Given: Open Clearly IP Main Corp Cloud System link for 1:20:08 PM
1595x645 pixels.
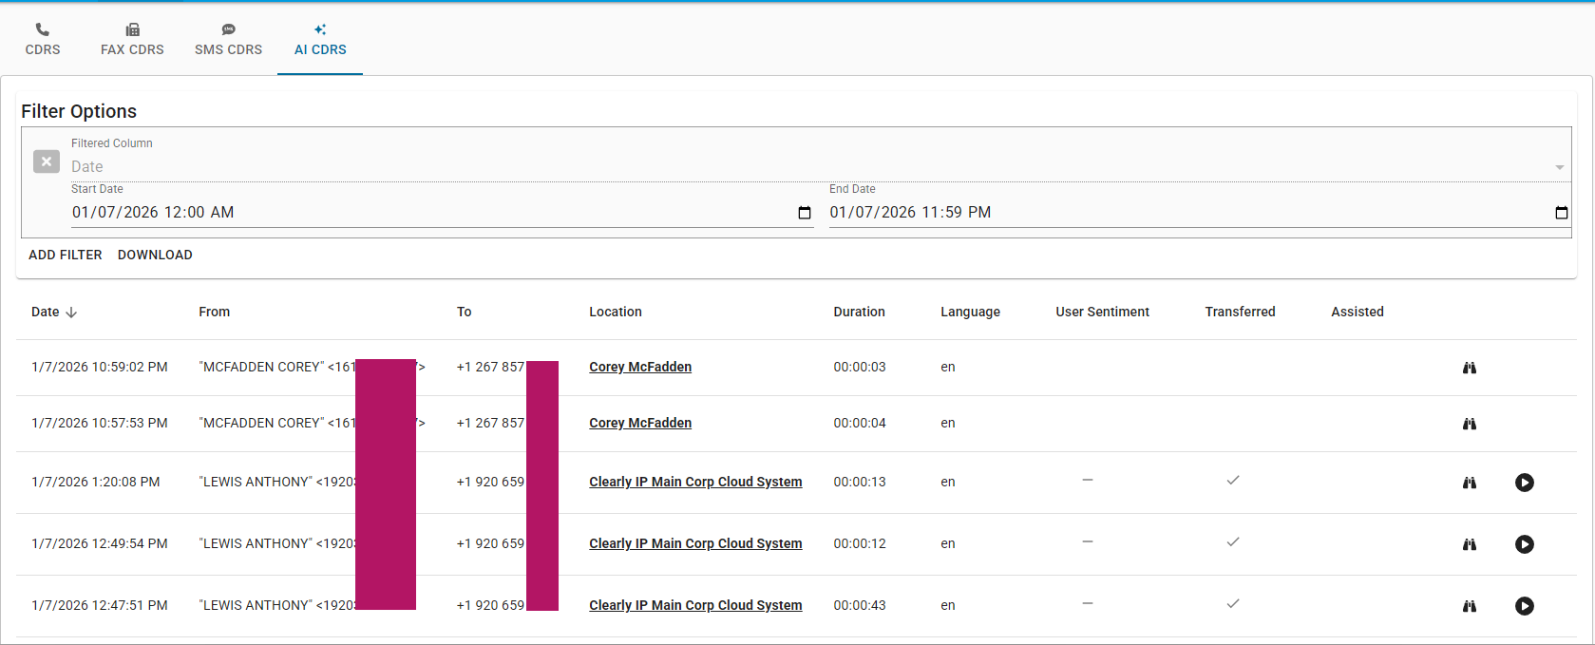Looking at the screenshot, I should [x=694, y=482].
